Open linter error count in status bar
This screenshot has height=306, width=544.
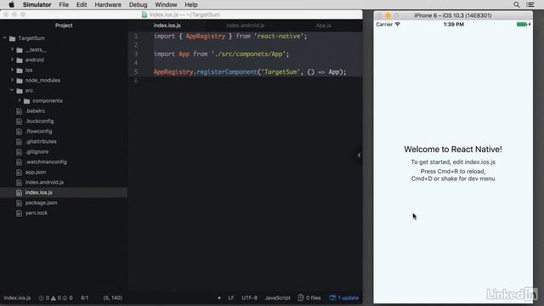(x=44, y=297)
